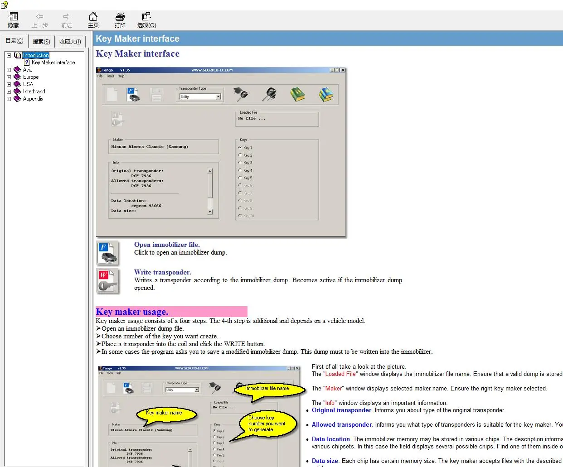The image size is (563, 467).
Task: Click the stacked books icon in Tango toolbar
Action: [325, 94]
